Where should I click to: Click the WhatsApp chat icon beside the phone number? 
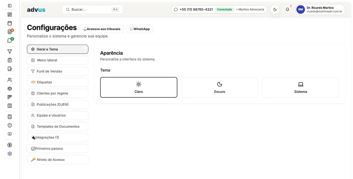[x=176, y=10]
